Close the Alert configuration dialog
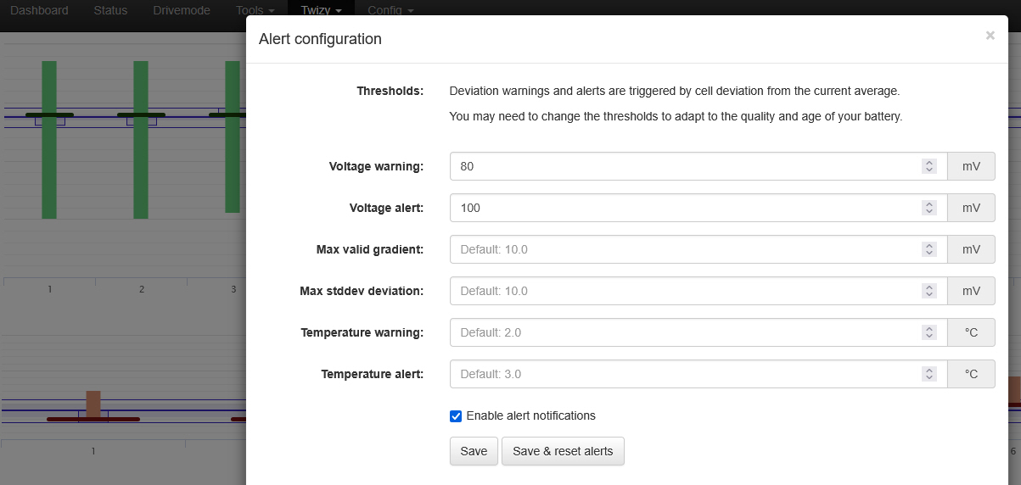 [990, 36]
